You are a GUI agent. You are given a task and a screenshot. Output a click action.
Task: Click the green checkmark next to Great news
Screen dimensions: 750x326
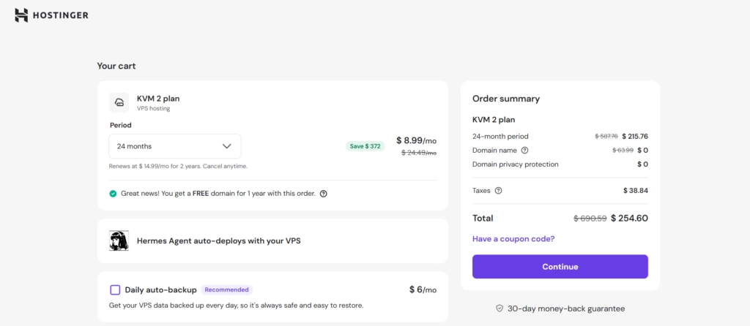pos(113,194)
